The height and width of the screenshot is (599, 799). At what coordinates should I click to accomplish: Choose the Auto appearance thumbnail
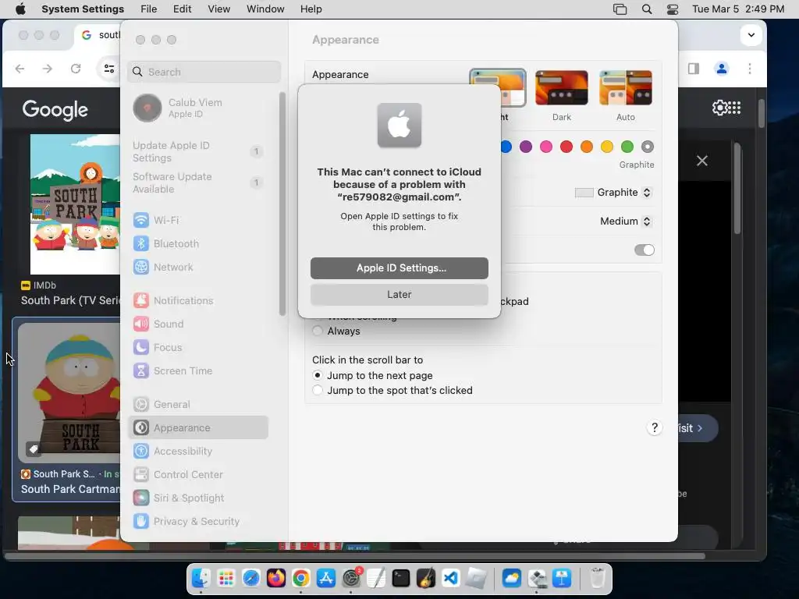pyautogui.click(x=626, y=87)
